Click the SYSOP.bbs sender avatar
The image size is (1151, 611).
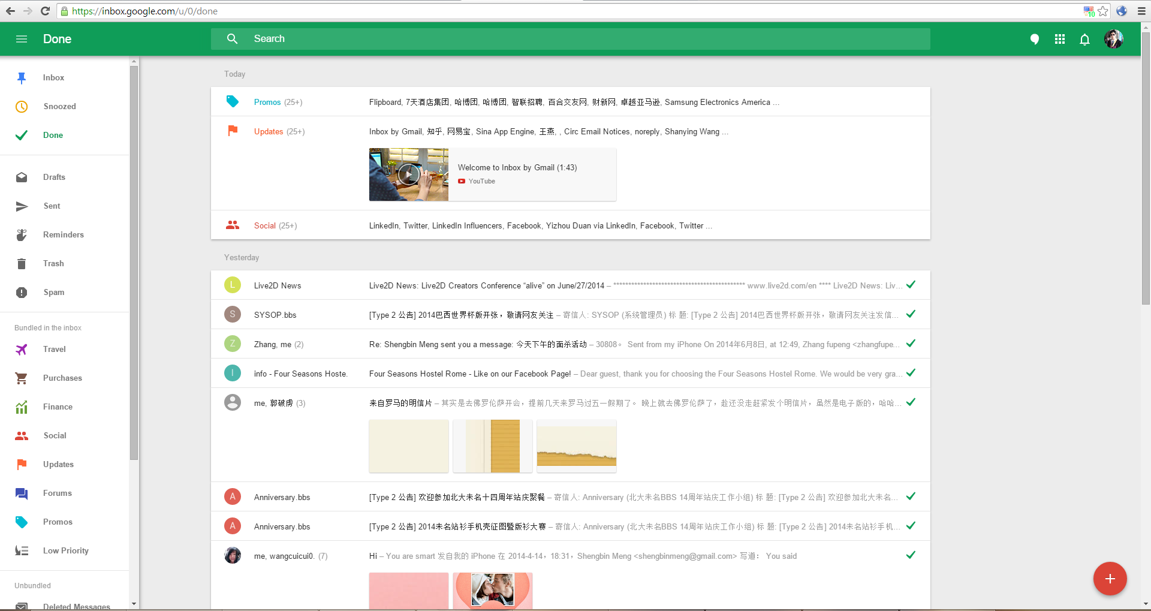233,314
